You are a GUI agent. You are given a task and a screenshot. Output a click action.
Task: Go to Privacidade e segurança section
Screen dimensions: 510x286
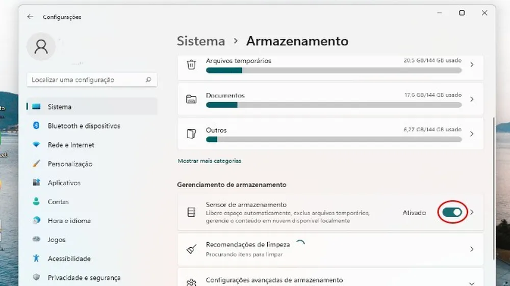click(84, 278)
